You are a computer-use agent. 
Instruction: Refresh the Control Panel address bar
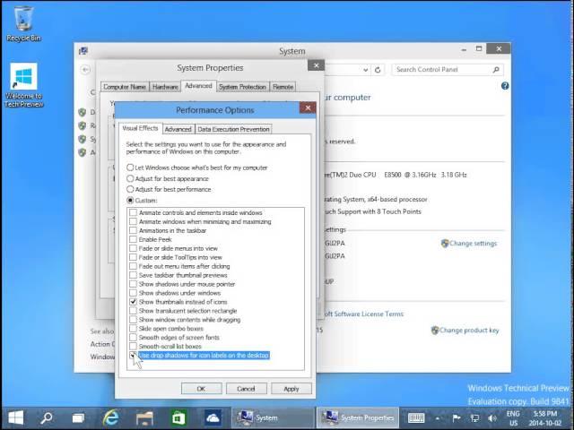[x=378, y=70]
